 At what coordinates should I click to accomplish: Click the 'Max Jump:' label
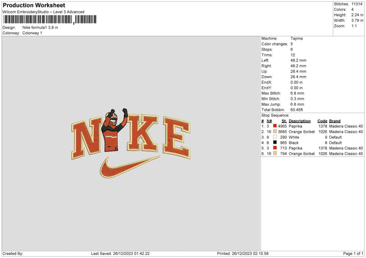click(271, 104)
